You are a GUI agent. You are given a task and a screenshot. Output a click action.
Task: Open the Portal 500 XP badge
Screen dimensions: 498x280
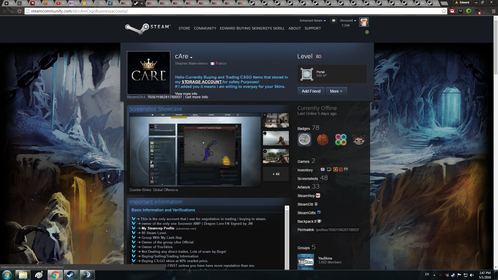(x=307, y=74)
